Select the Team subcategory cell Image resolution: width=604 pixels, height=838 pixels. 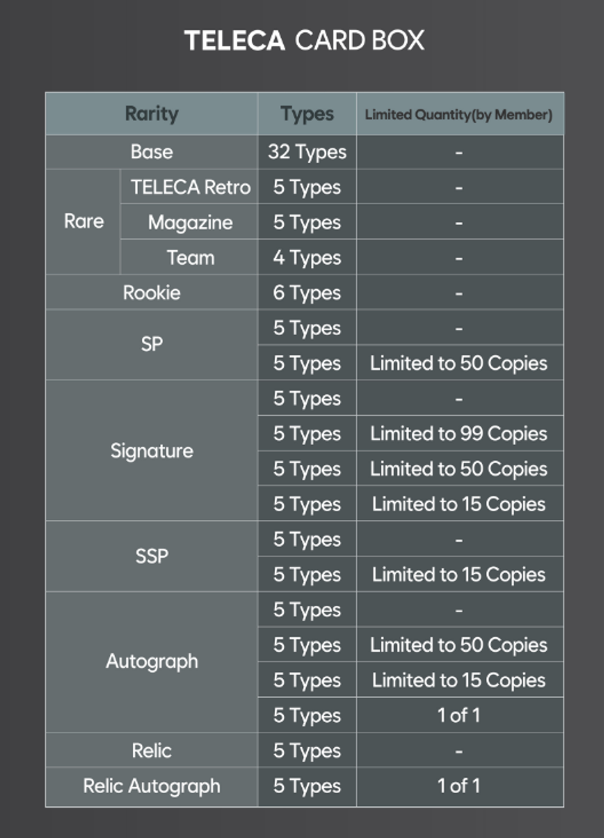tap(190, 257)
